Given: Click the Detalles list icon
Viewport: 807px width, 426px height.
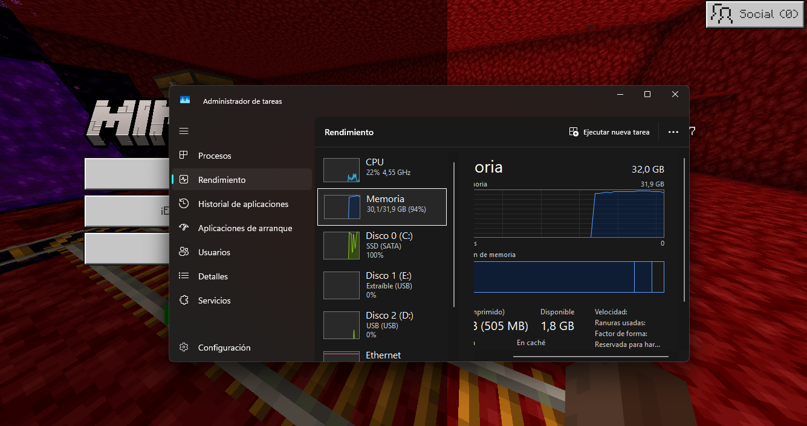Looking at the screenshot, I should click(184, 276).
